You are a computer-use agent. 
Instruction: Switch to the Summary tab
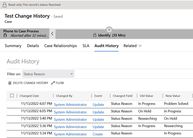(13, 46)
